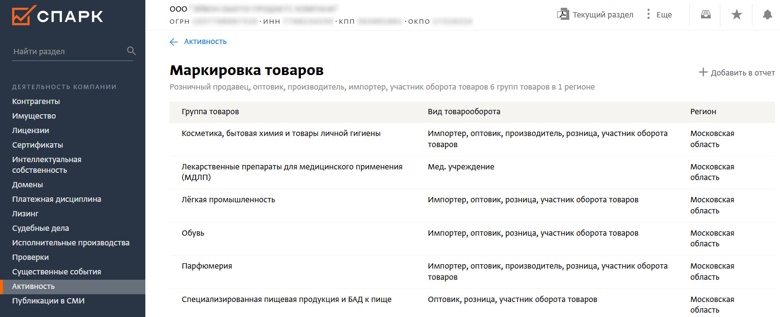780x317 pixels.
Task: Click the Группа товаров column header
Action: [x=210, y=112]
